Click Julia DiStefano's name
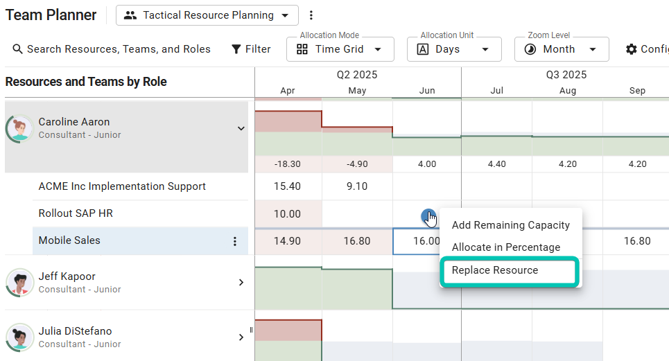Screen dimensions: 669x361 point(75,331)
